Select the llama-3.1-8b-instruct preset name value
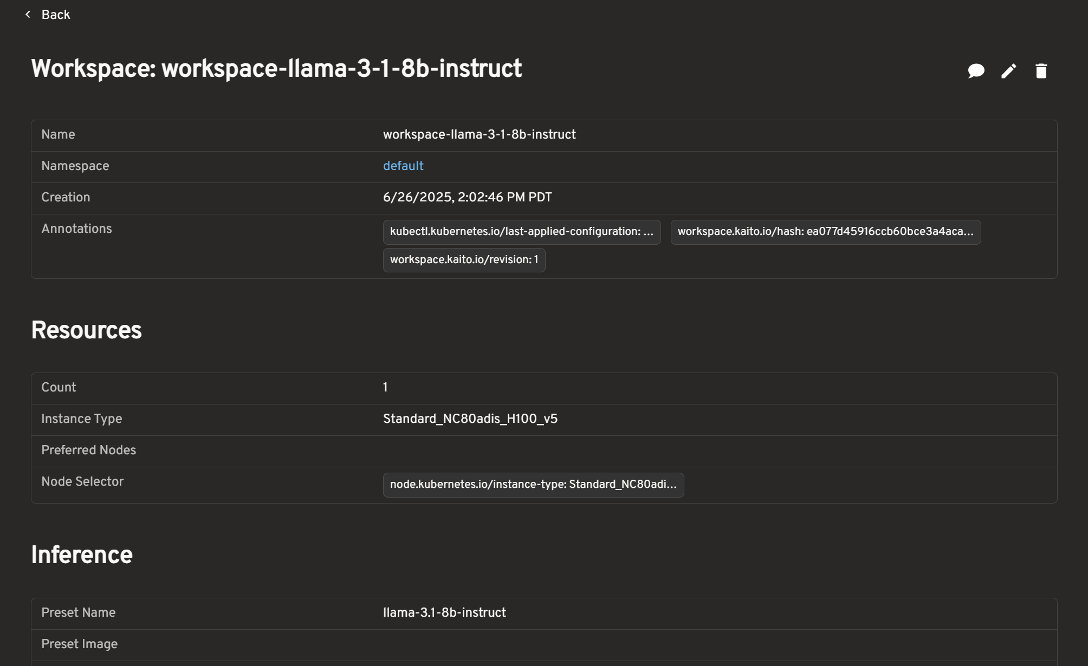This screenshot has height=666, width=1088. pos(444,613)
